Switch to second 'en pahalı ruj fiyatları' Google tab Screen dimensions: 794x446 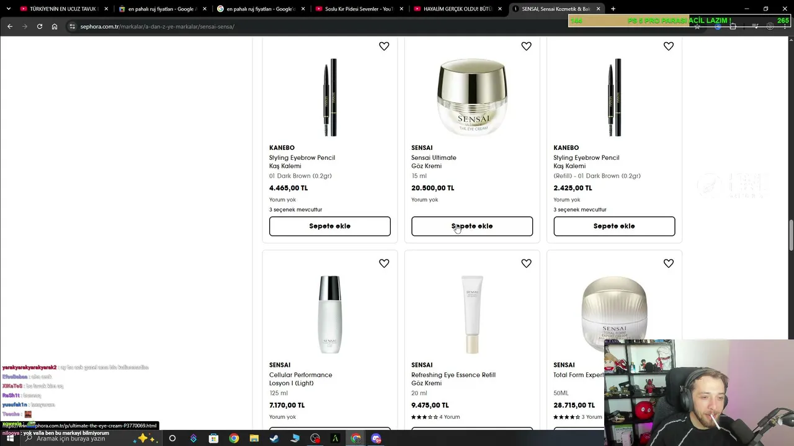261,9
